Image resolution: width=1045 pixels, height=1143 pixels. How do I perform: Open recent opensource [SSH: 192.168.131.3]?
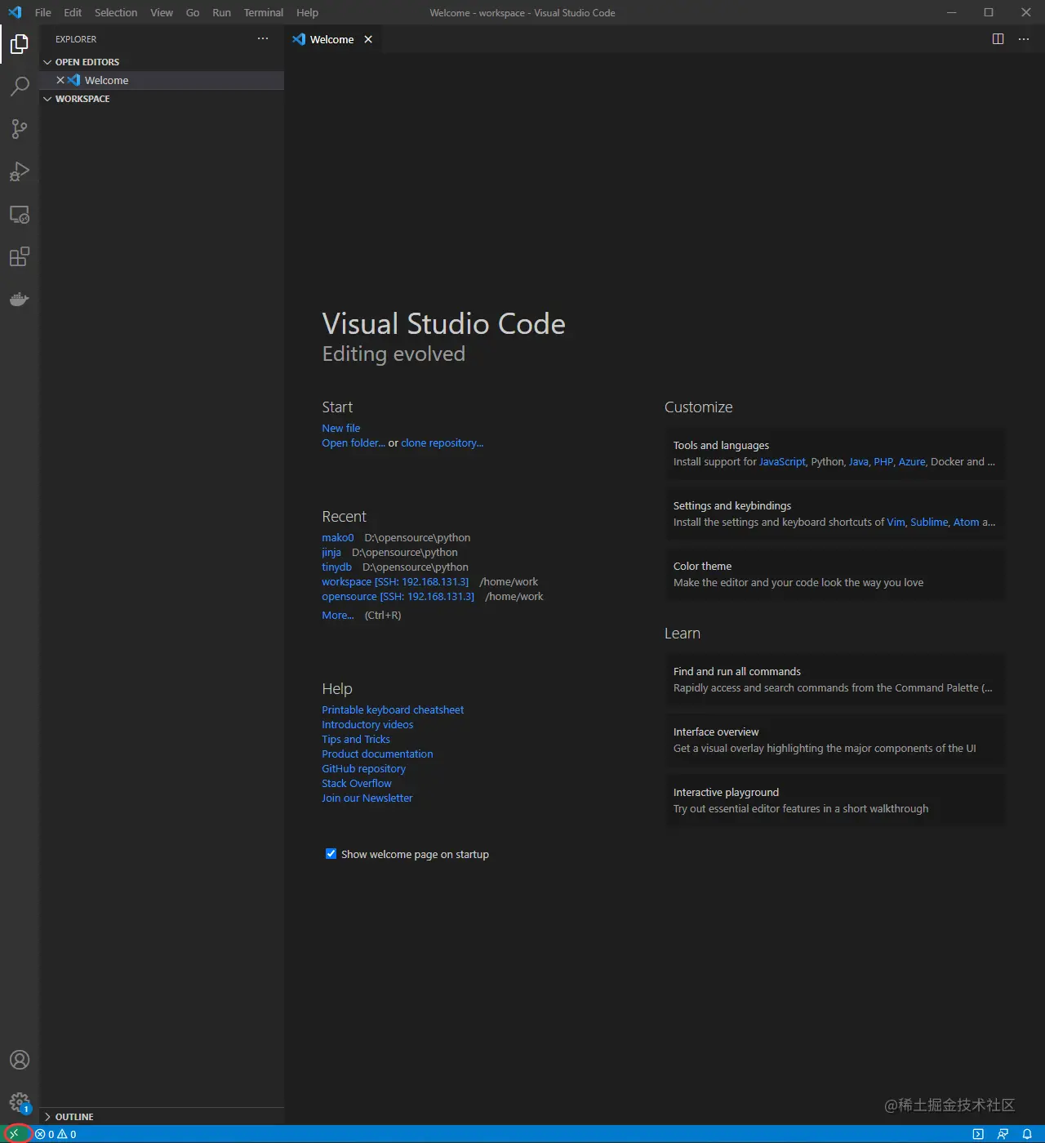[398, 596]
